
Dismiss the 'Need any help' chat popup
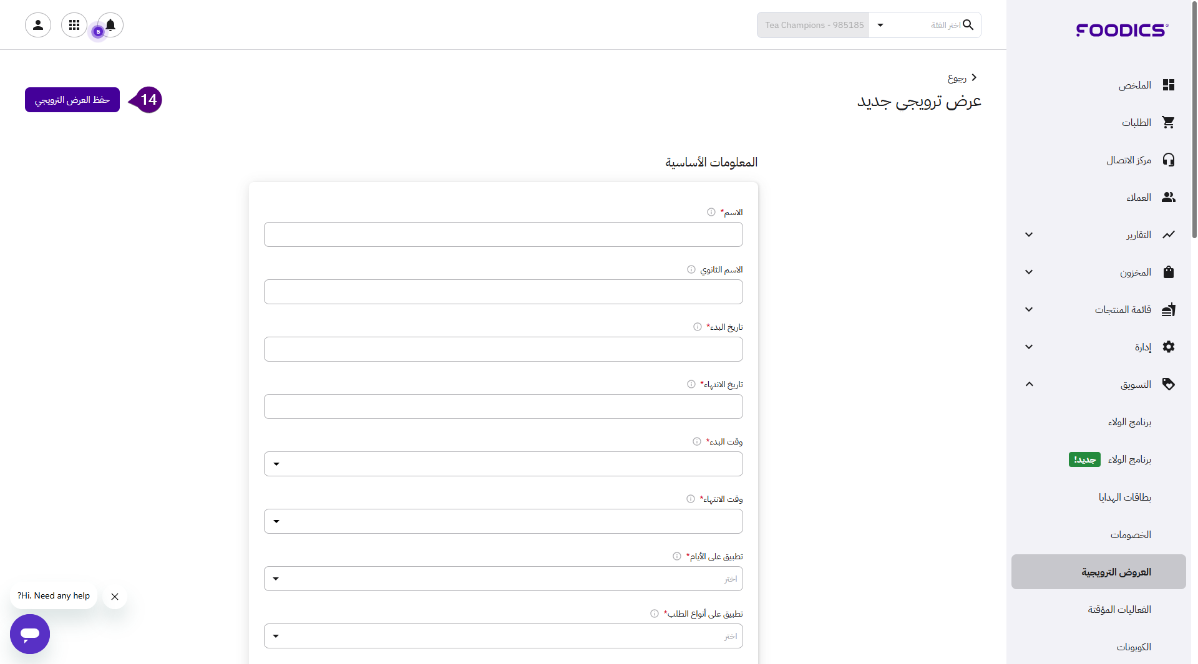[115, 597]
